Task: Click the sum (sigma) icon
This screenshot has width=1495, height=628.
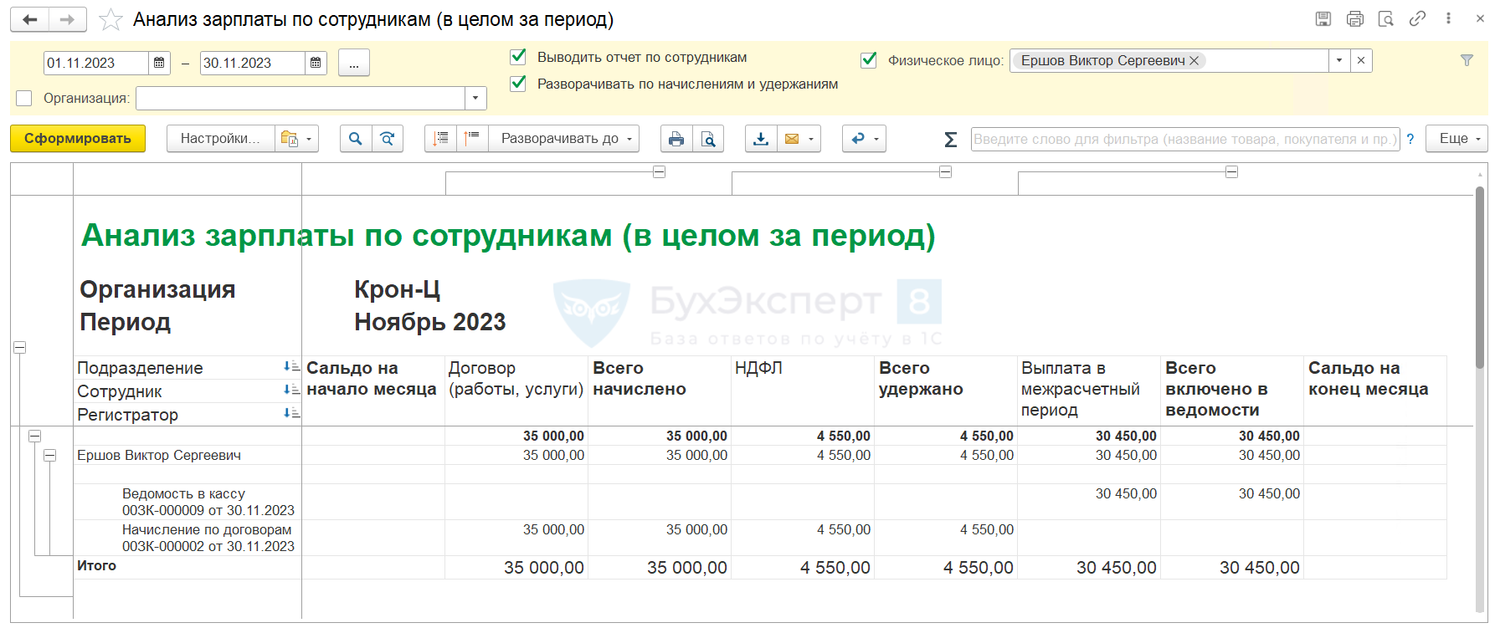Action: pos(950,140)
